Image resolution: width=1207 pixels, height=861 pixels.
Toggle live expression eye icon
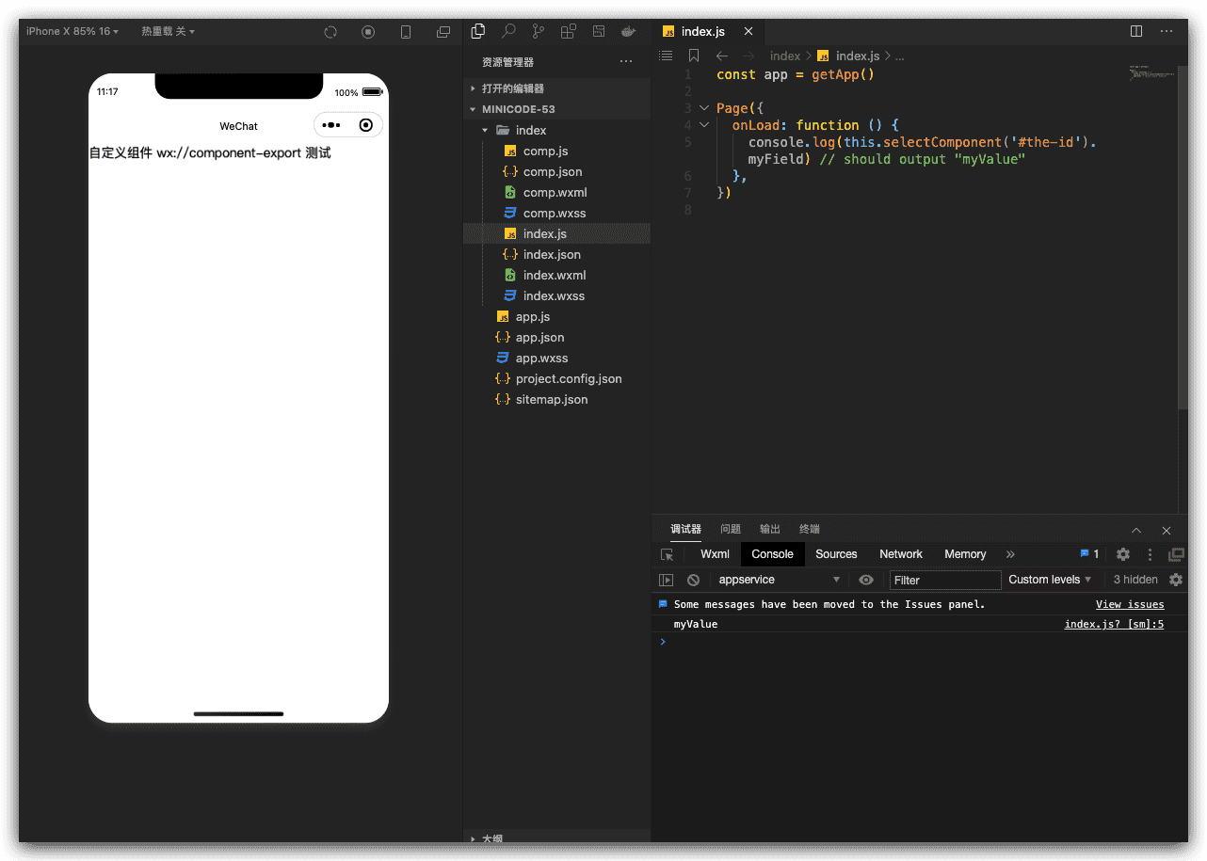[x=866, y=581]
